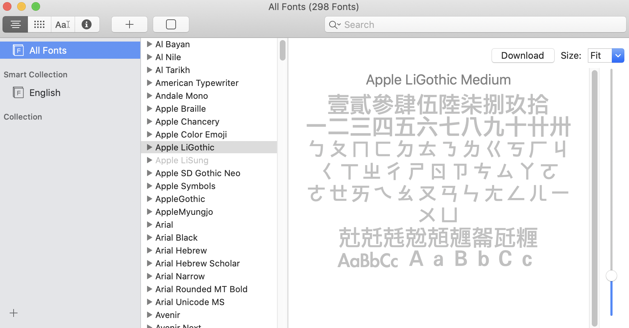Click the Size value field showing Fit

(600, 56)
